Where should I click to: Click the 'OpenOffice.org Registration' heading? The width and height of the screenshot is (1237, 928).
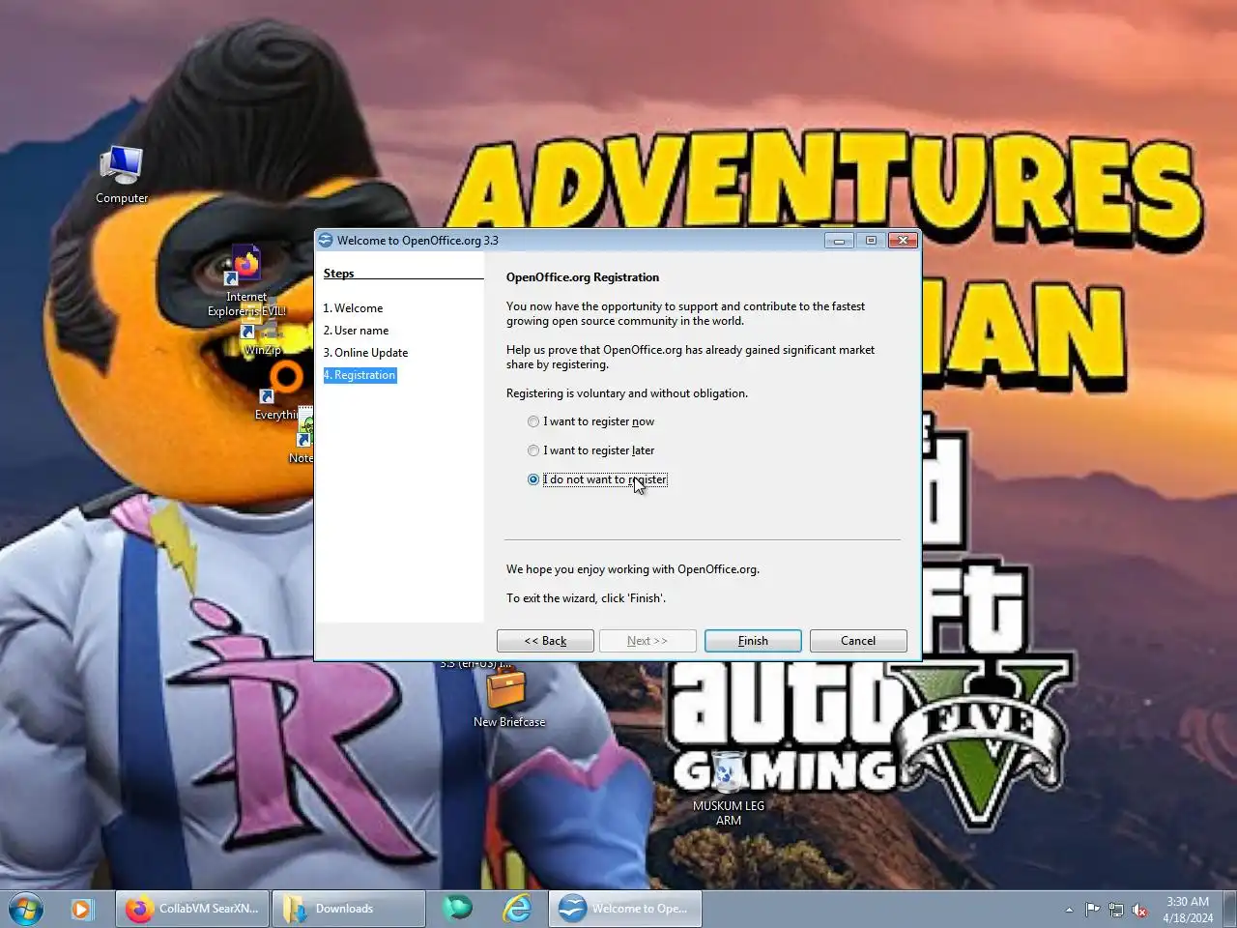click(583, 277)
